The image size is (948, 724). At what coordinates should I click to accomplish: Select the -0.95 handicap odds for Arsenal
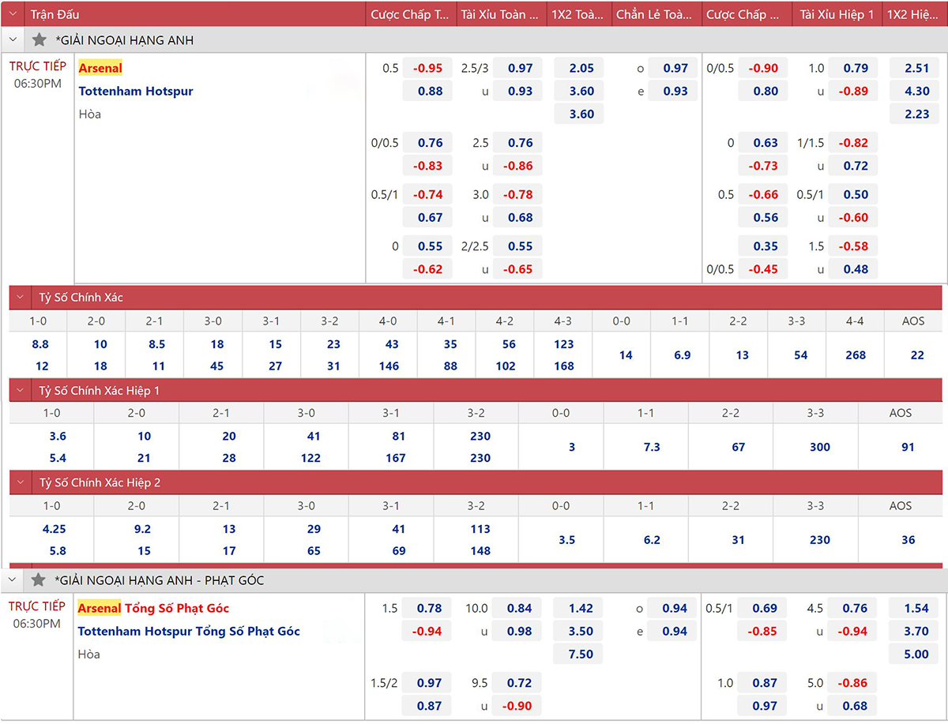[x=427, y=69]
